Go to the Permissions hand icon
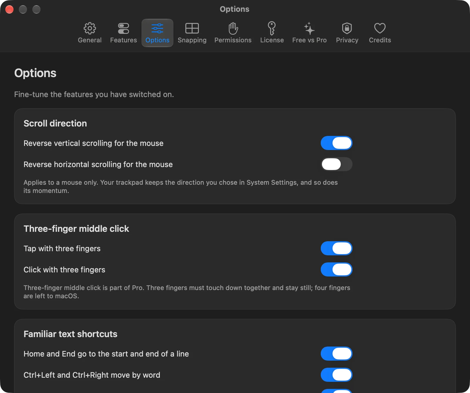 pos(233,28)
